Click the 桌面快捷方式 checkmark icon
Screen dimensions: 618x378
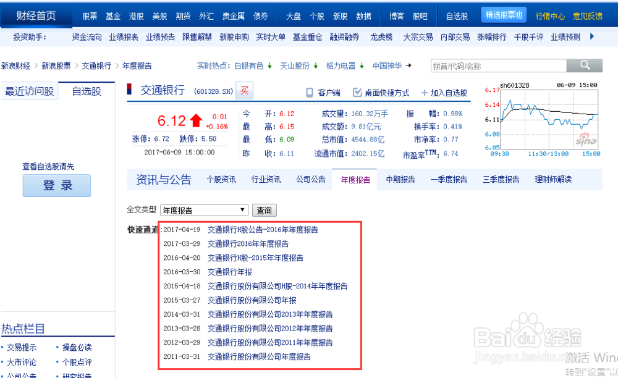click(357, 93)
